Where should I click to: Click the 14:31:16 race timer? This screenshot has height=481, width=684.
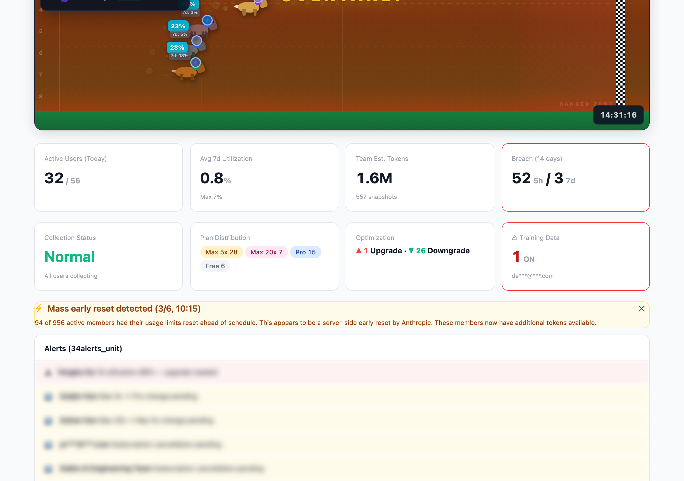[x=619, y=115]
